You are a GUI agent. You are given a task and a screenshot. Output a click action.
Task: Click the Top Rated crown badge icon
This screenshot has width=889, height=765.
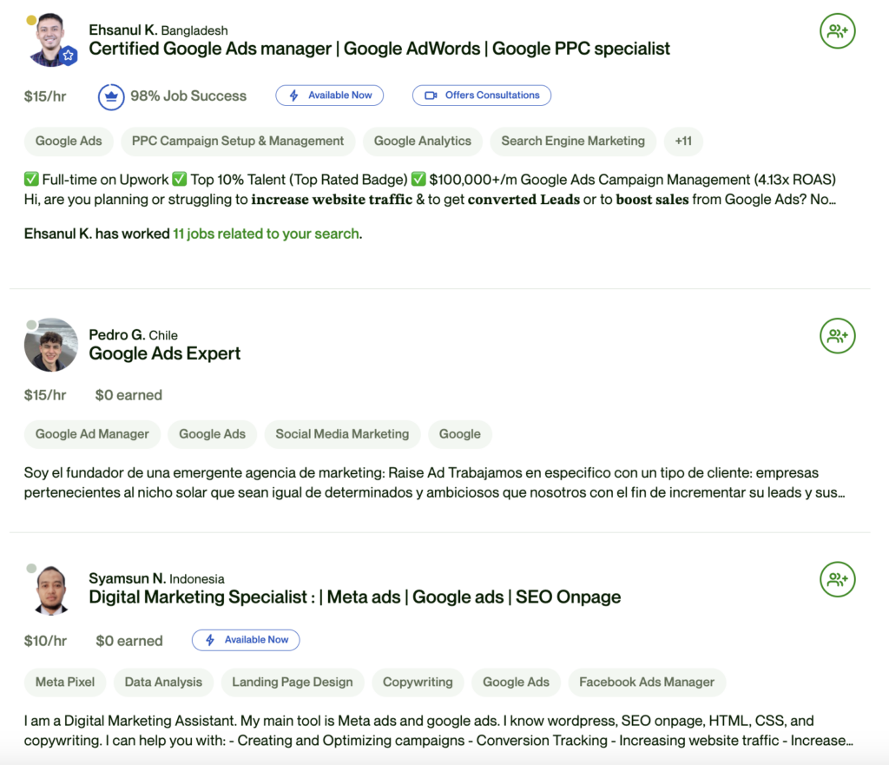click(111, 97)
